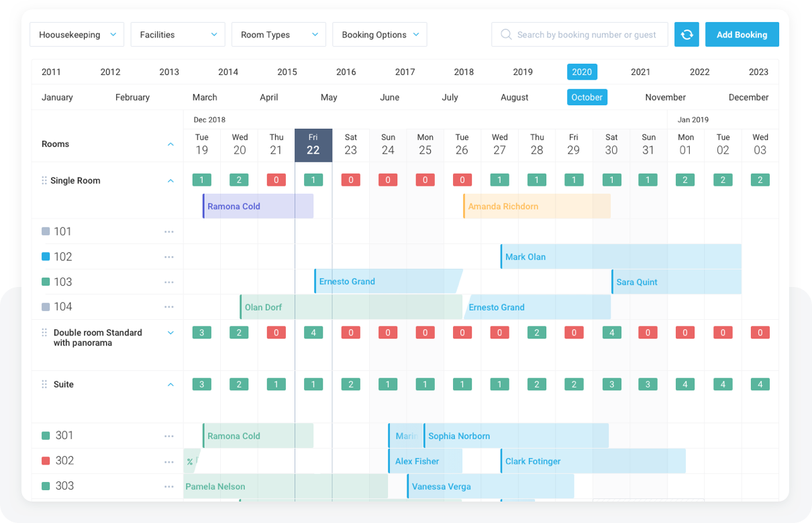812x523 pixels.
Task: Click the blue status square for room 102
Action: pyautogui.click(x=46, y=257)
